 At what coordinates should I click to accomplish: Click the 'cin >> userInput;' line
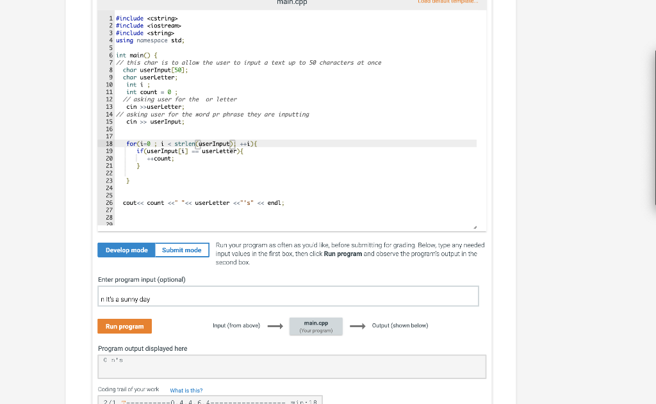point(155,122)
